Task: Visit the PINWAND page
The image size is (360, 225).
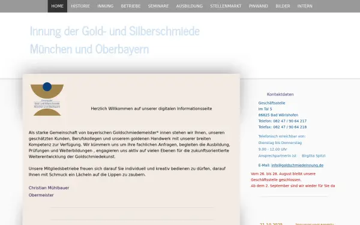Action: (258, 6)
